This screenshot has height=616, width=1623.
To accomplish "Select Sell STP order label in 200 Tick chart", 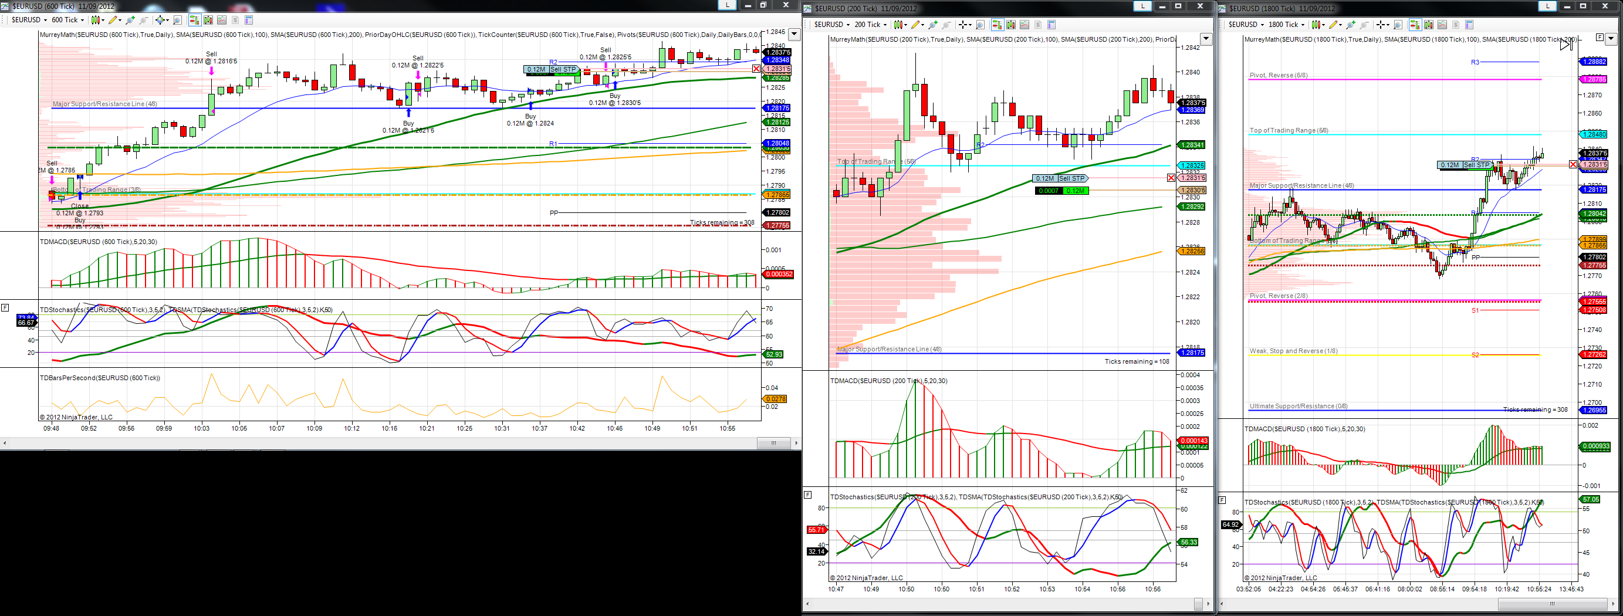I will 1061,179.
